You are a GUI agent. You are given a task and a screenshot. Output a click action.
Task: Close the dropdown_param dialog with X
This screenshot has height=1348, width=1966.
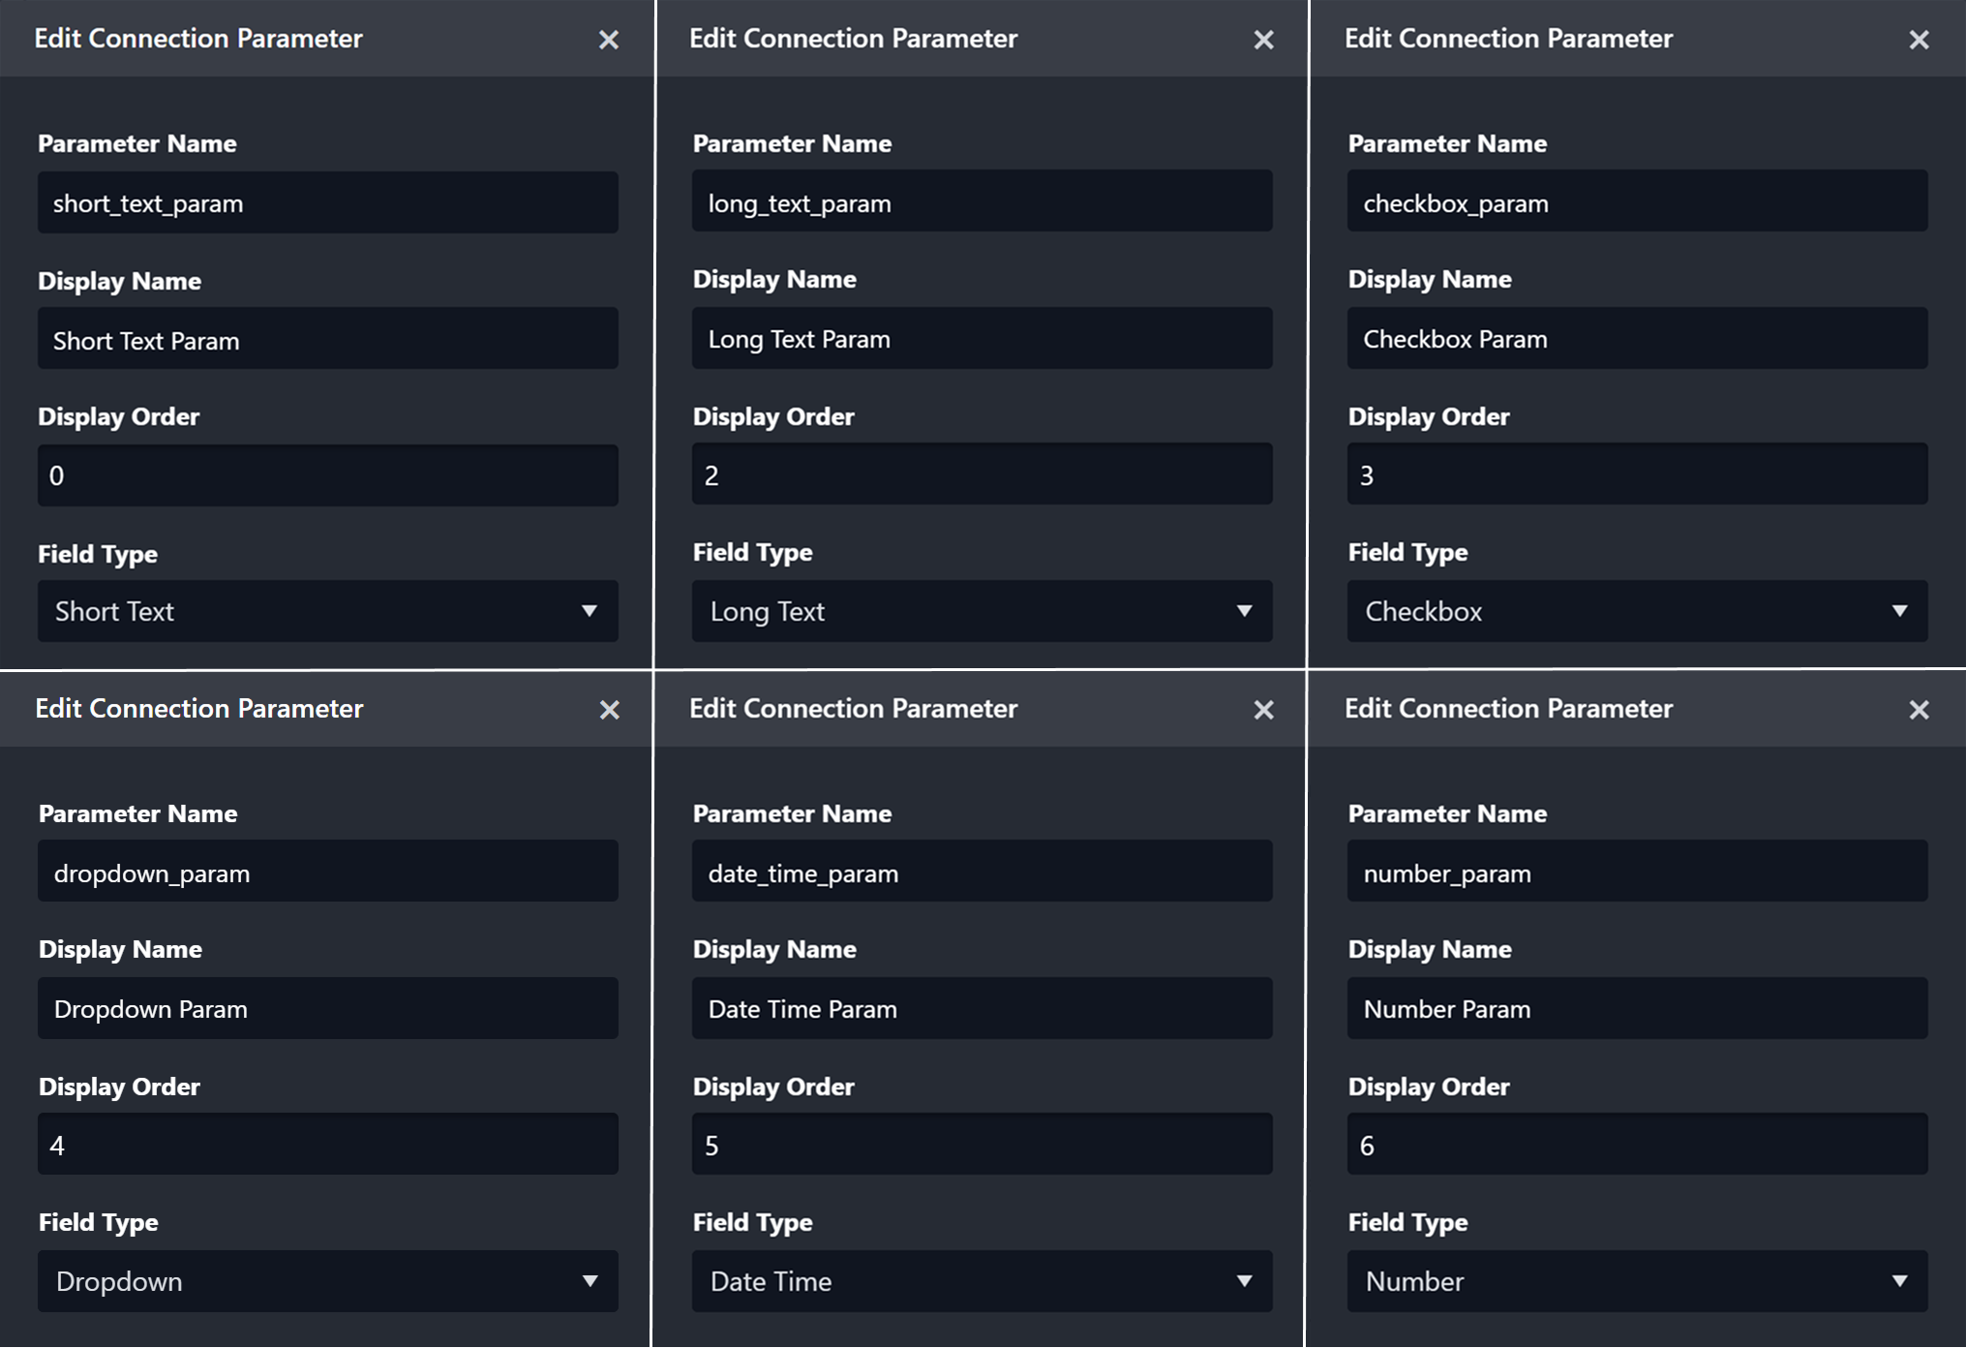[609, 710]
